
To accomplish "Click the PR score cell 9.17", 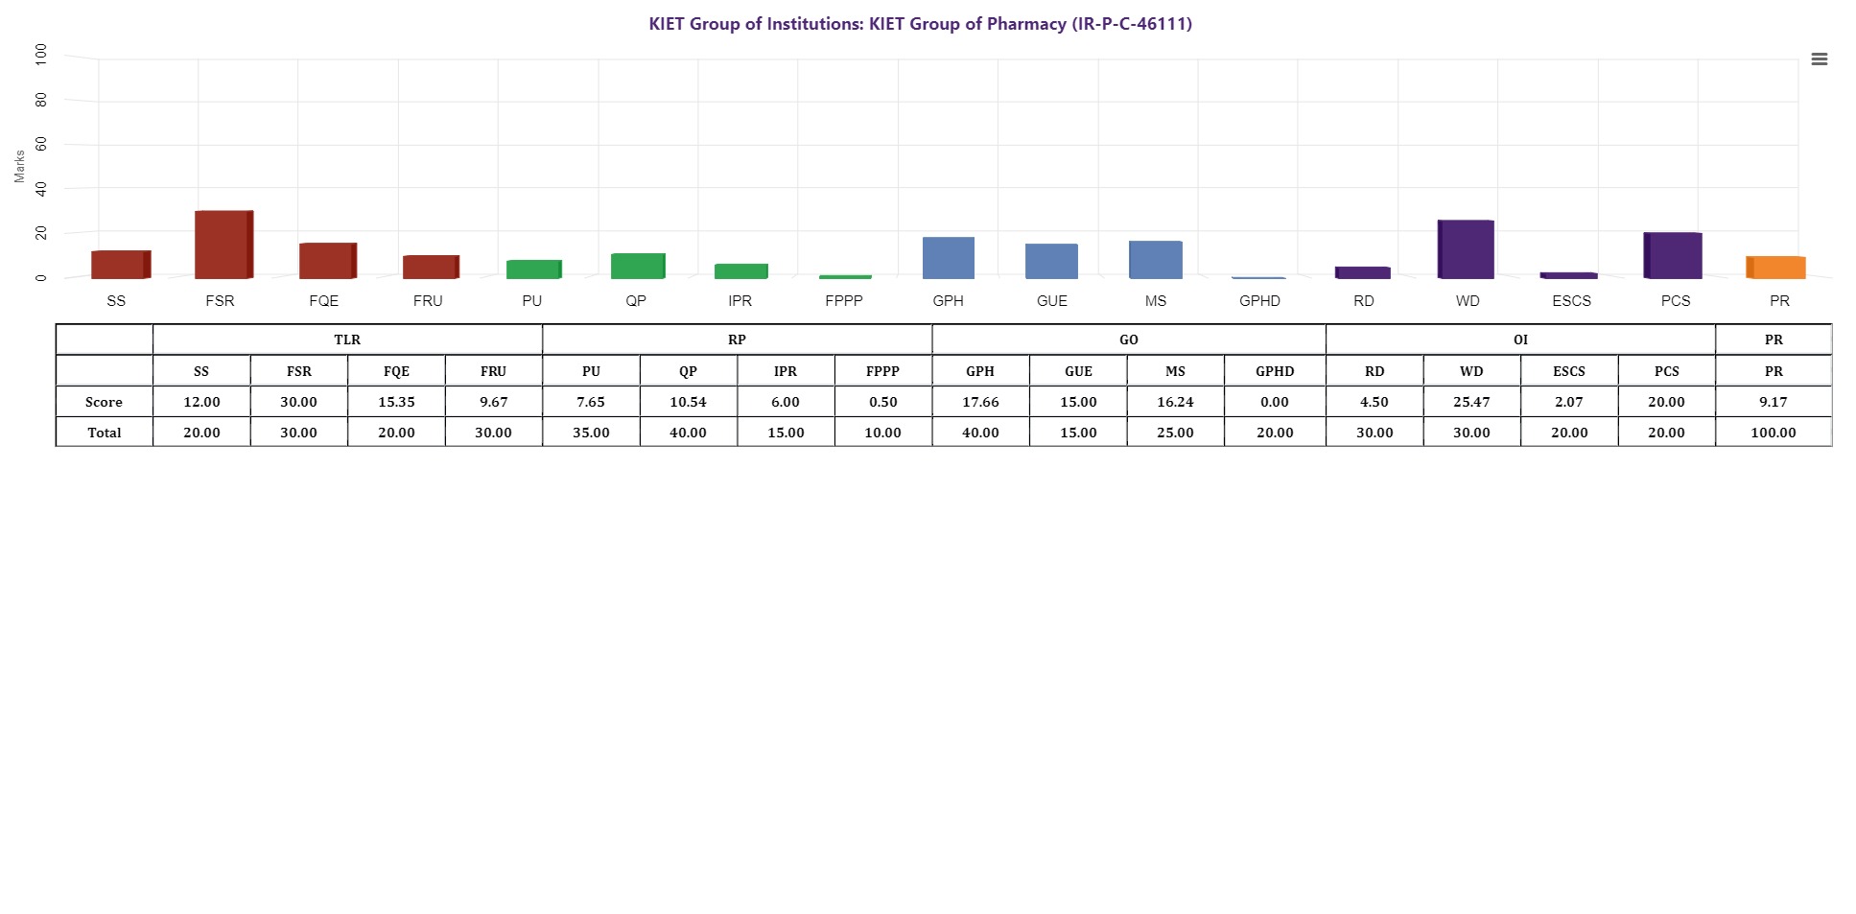I will coord(1774,402).
